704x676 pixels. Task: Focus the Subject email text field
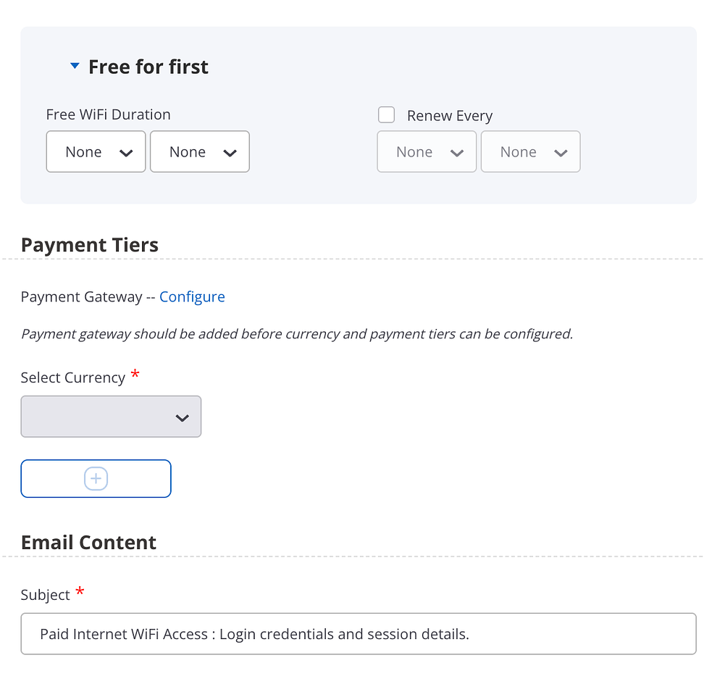tap(359, 635)
